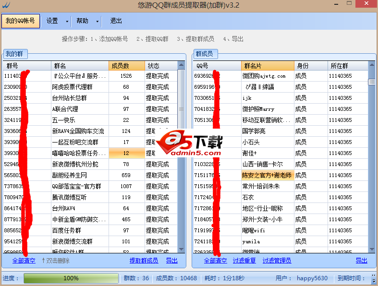Viewport: 378px width, 286px height.
Task: Click 成员数: 10468 status entry
Action: tap(176, 278)
